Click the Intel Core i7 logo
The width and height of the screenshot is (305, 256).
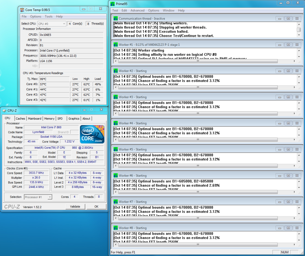click(92, 134)
